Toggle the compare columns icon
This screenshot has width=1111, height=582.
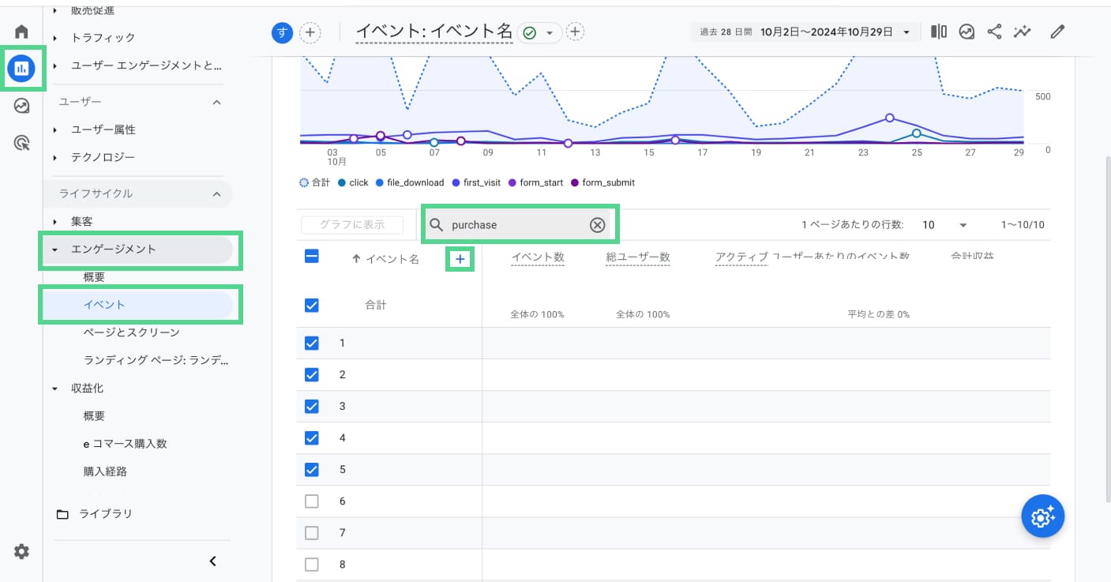939,32
